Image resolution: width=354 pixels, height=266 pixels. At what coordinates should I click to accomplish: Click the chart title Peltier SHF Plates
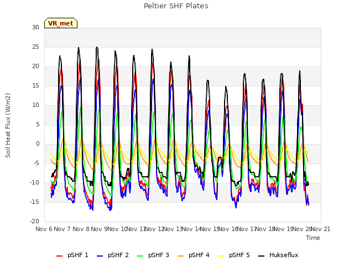pos(176,6)
